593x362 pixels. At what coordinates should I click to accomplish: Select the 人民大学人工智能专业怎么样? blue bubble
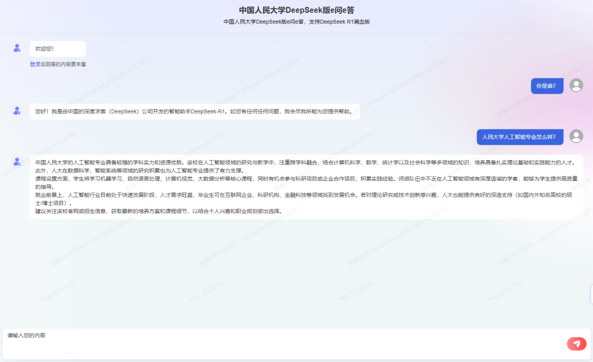(x=519, y=137)
